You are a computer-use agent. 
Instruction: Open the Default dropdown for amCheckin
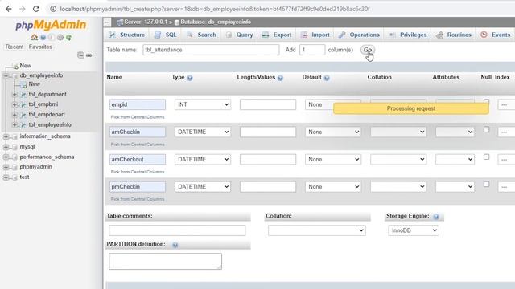333,132
